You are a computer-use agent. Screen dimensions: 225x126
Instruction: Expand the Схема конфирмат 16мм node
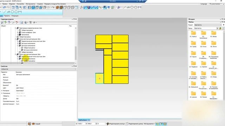[x=18, y=33]
